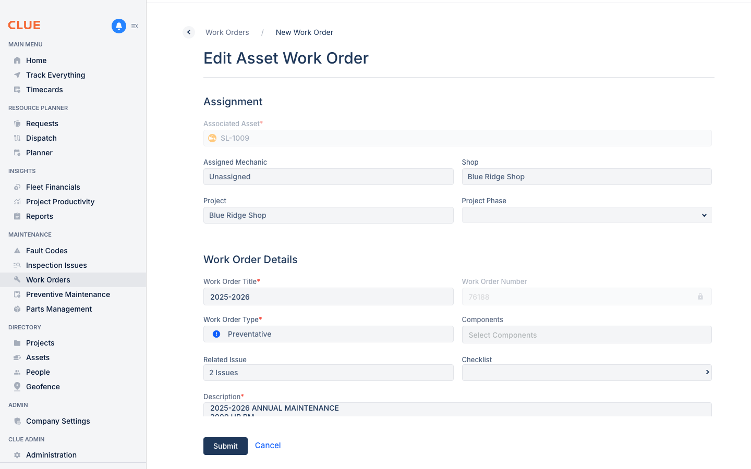Click the info icon beside Preventative
The height and width of the screenshot is (469, 751).
216,334
